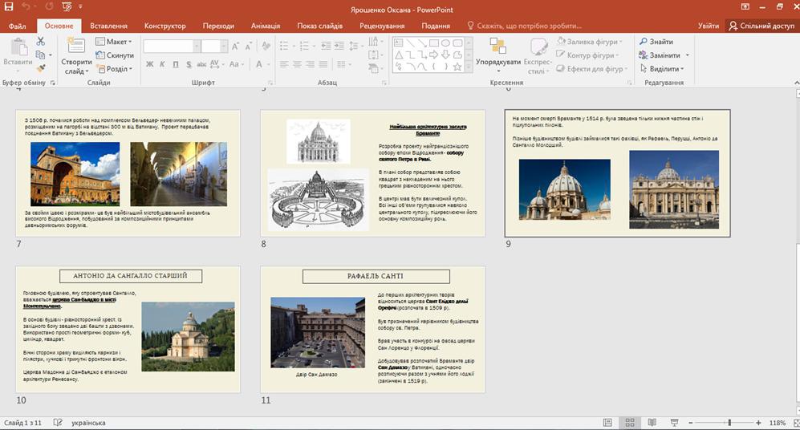Open the Анімація ribbon tab
This screenshot has height=430, width=800.
pos(266,26)
